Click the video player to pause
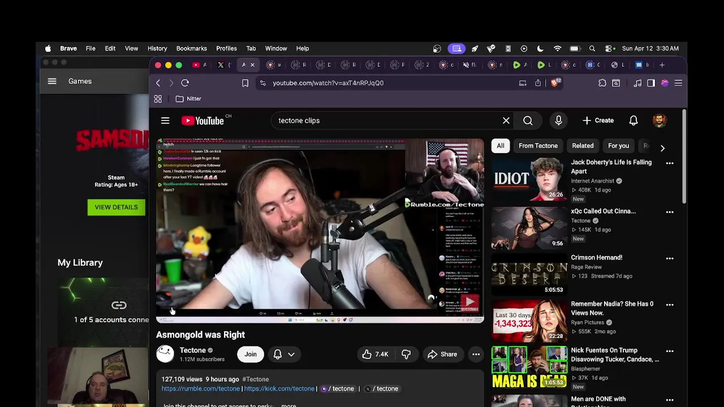This screenshot has height=407, width=724. pyautogui.click(x=320, y=231)
